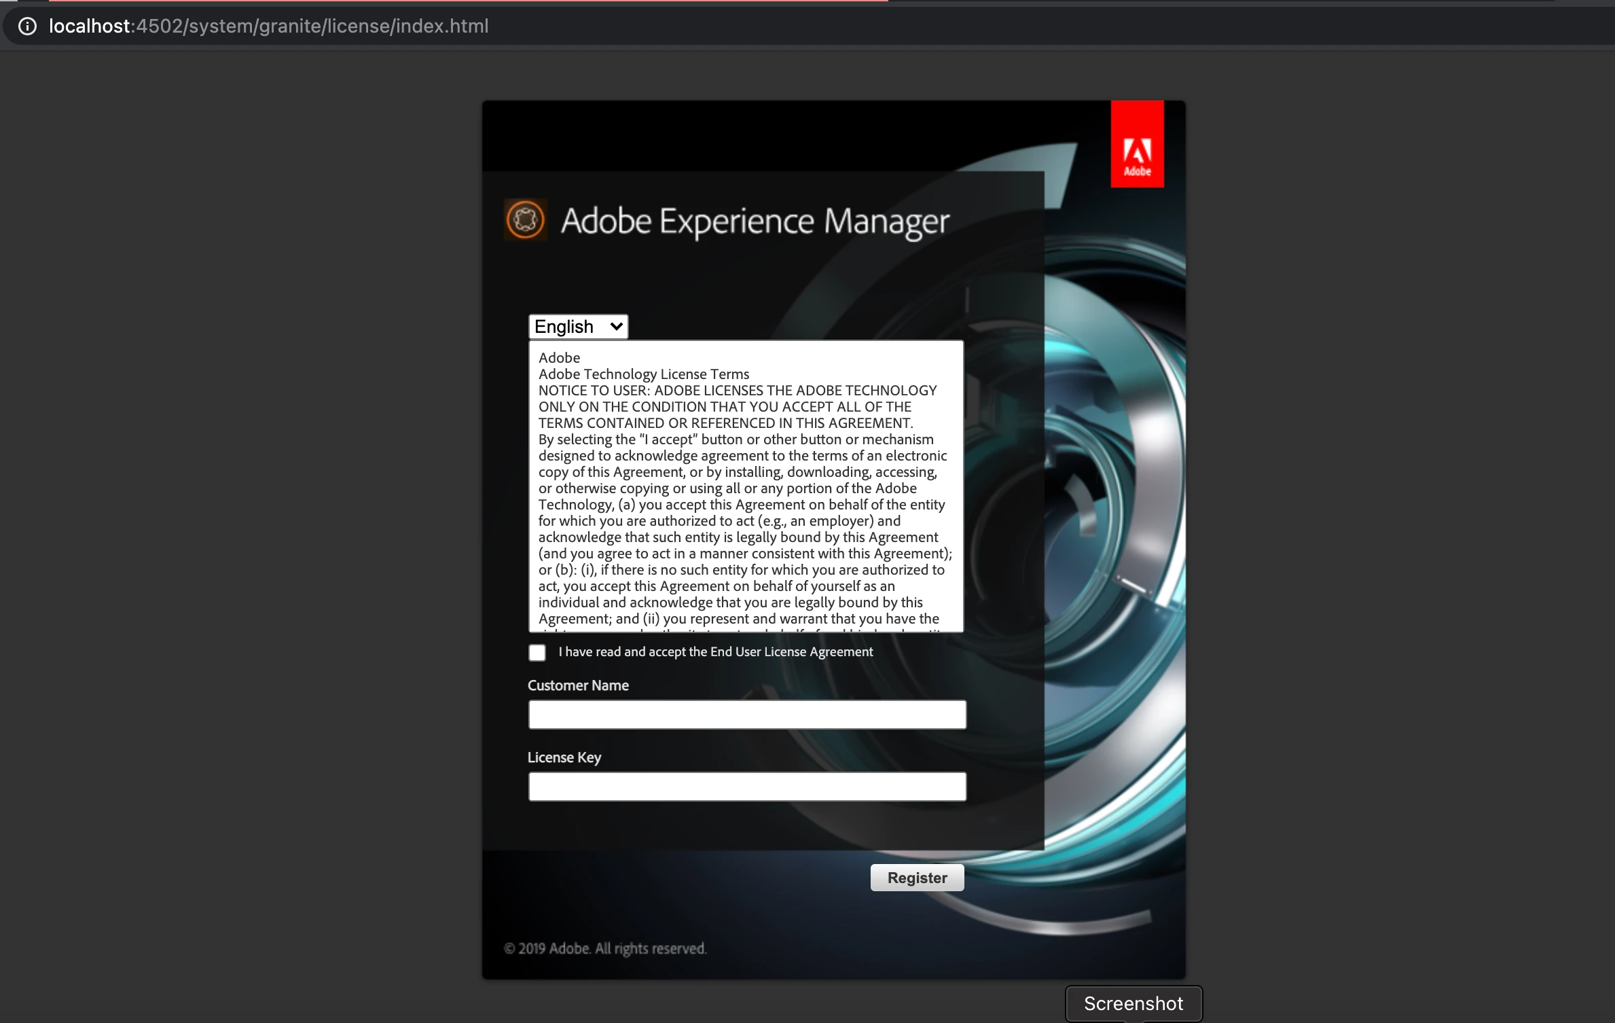Click the localhost URL in address bar
The height and width of the screenshot is (1023, 1615).
point(268,26)
